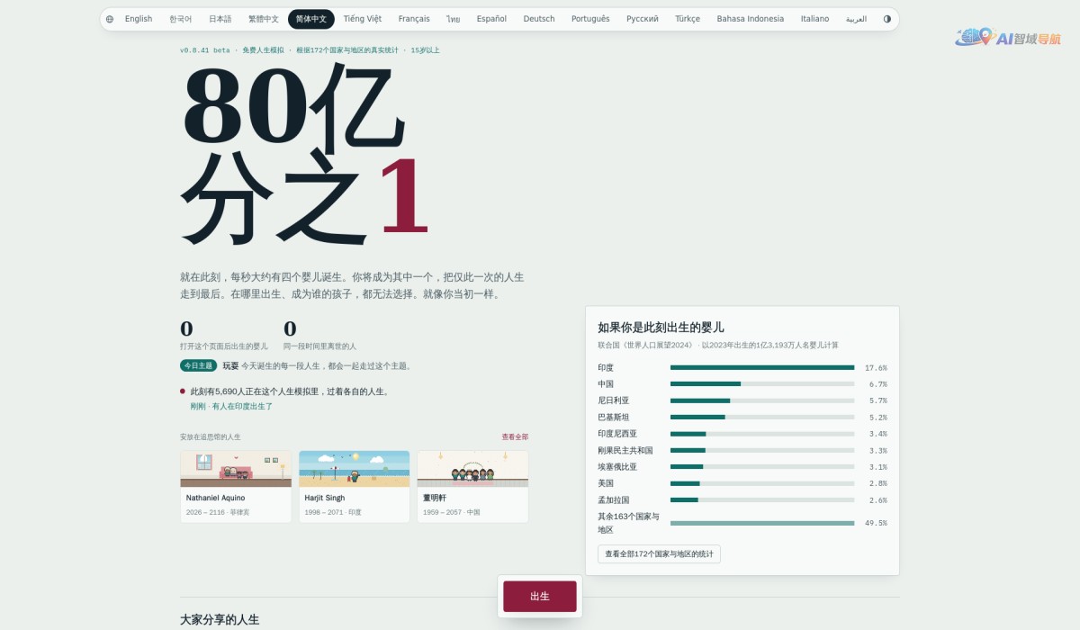Switch language to Deutsch
The width and height of the screenshot is (1080, 630).
point(539,19)
